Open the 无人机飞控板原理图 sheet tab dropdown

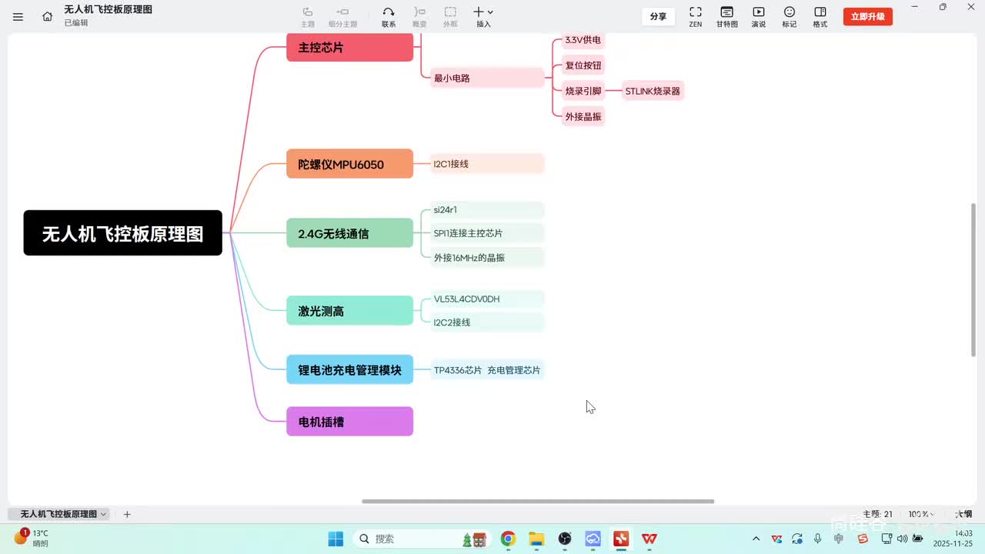click(103, 514)
